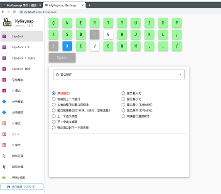The height and width of the screenshot is (194, 221).
Task: Open the 分号模式 sidebar item
Action: 22,102
